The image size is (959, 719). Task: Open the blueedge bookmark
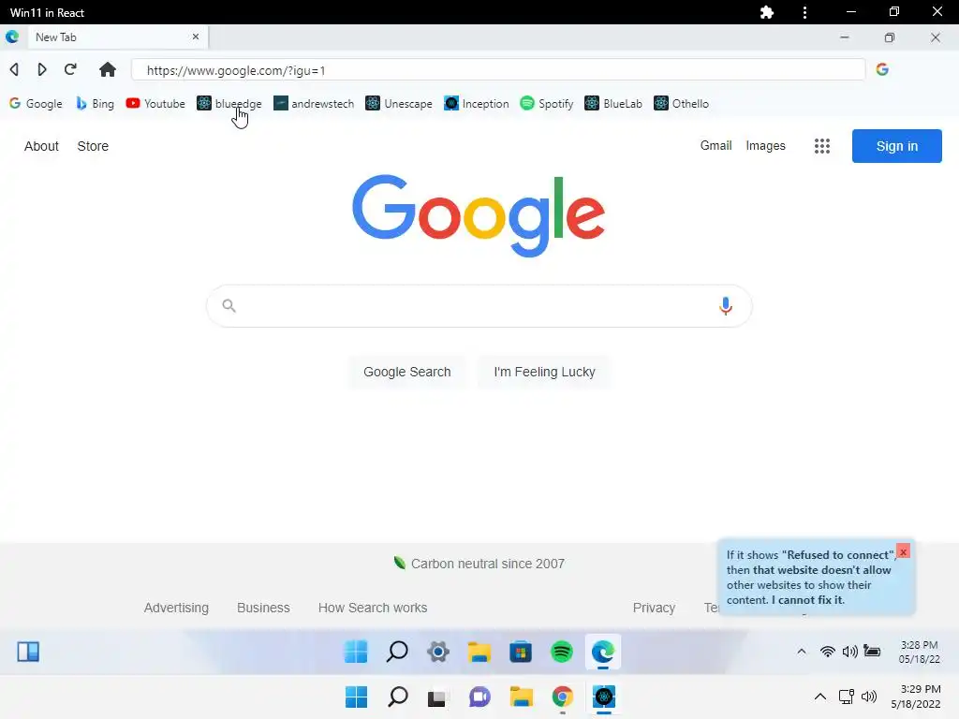(229, 103)
